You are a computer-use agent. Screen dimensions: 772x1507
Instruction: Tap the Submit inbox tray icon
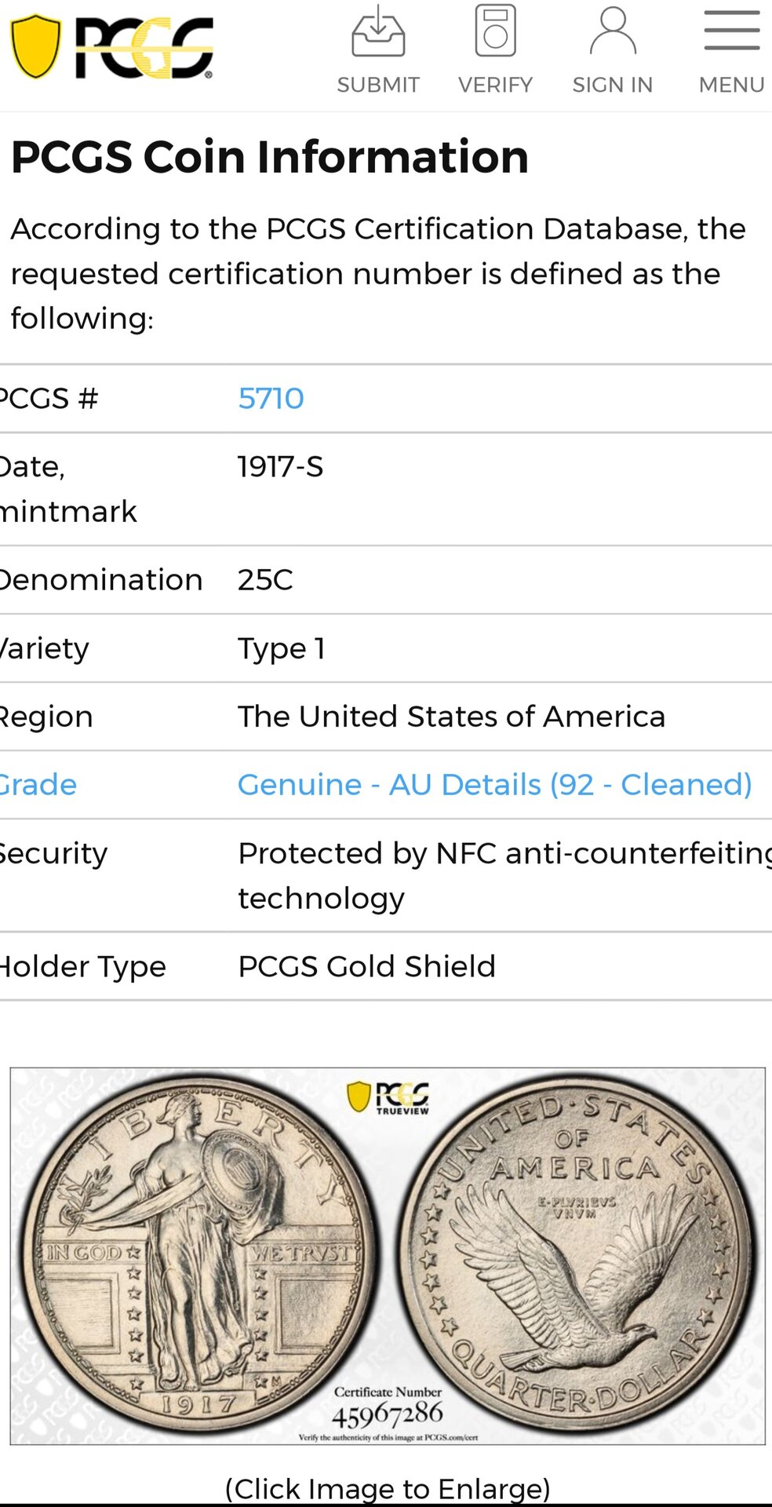(x=378, y=31)
